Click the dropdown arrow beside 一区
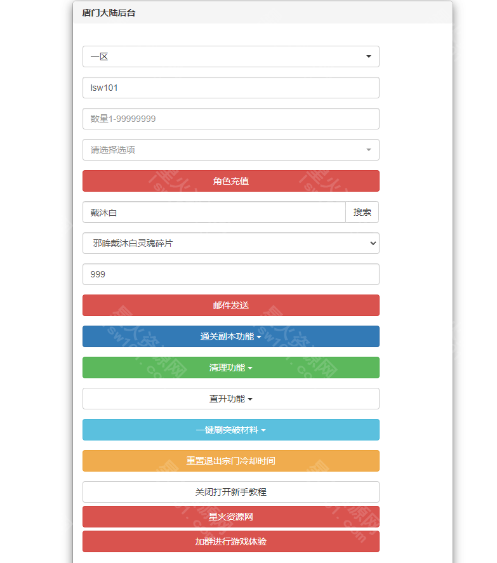The image size is (497, 563). pos(368,56)
